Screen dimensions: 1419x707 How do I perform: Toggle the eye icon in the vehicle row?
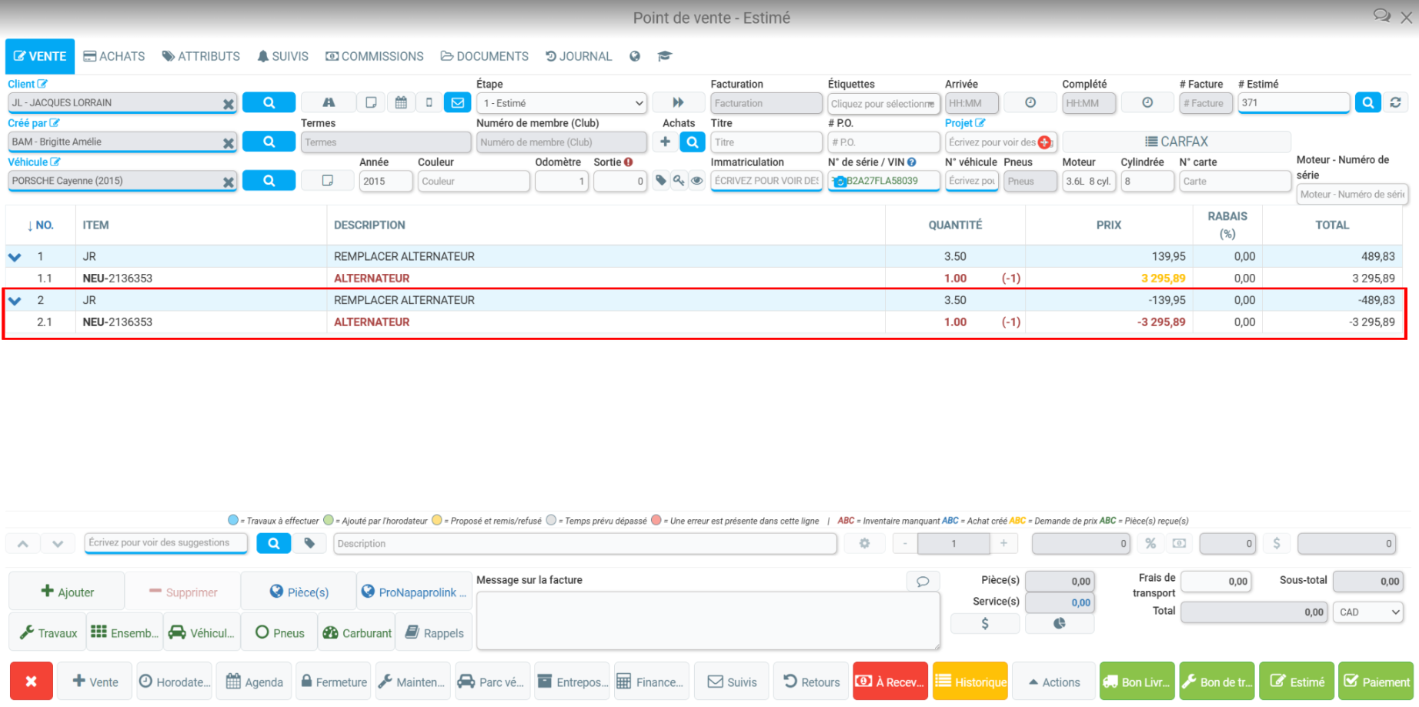(696, 181)
